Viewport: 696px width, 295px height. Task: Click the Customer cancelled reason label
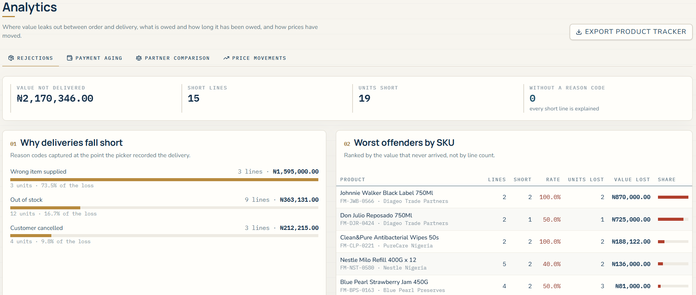[37, 228]
